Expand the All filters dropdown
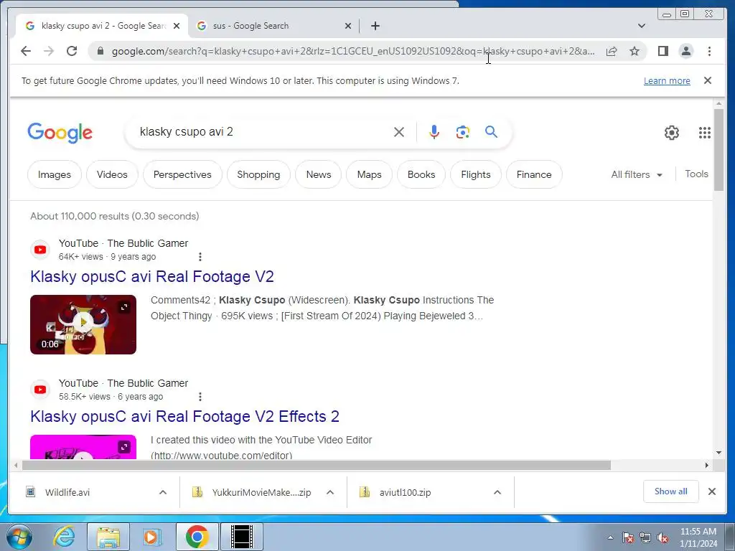Screen dimensions: 735x551 click(637, 174)
